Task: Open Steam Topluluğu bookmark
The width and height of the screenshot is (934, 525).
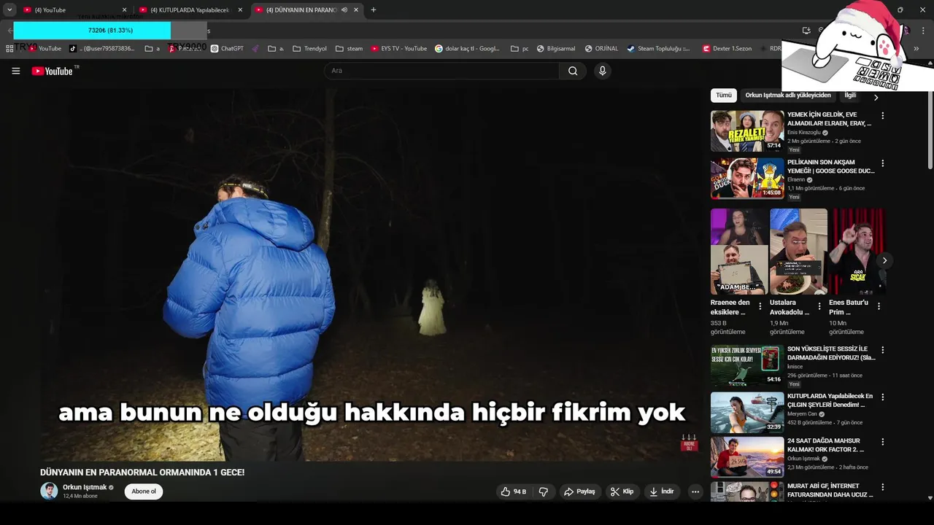Action: (x=659, y=49)
